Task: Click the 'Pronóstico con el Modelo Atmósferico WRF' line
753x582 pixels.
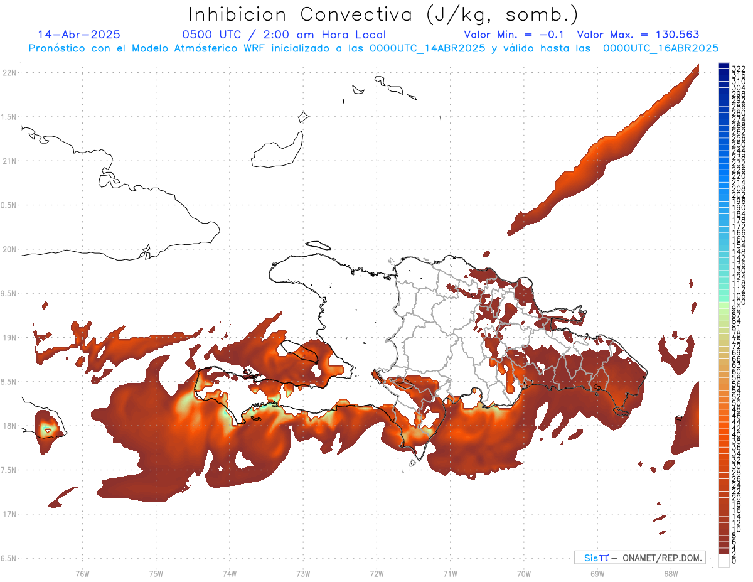Action: pyautogui.click(x=374, y=48)
